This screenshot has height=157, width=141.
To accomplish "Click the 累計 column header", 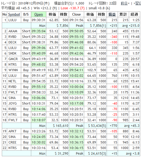I will click(x=123, y=14).
